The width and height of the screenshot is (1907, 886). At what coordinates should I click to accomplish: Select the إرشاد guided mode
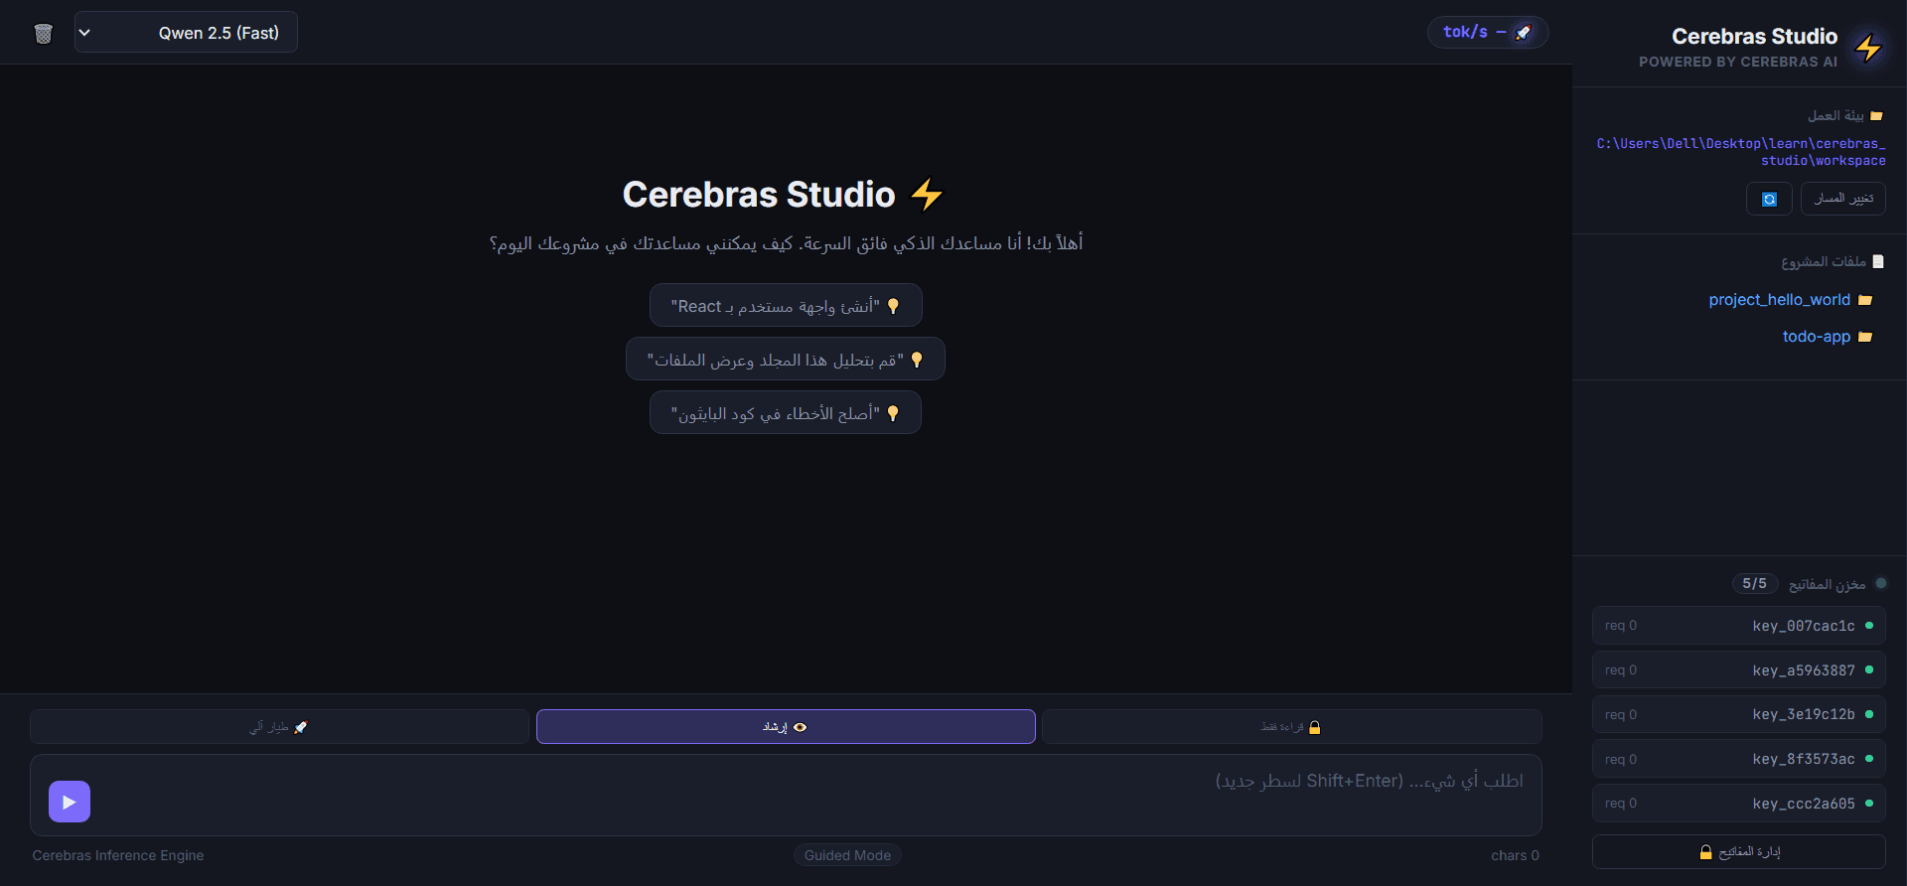pos(785,726)
